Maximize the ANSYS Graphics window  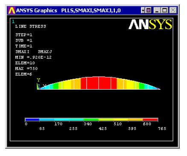pyautogui.click(x=165, y=10)
